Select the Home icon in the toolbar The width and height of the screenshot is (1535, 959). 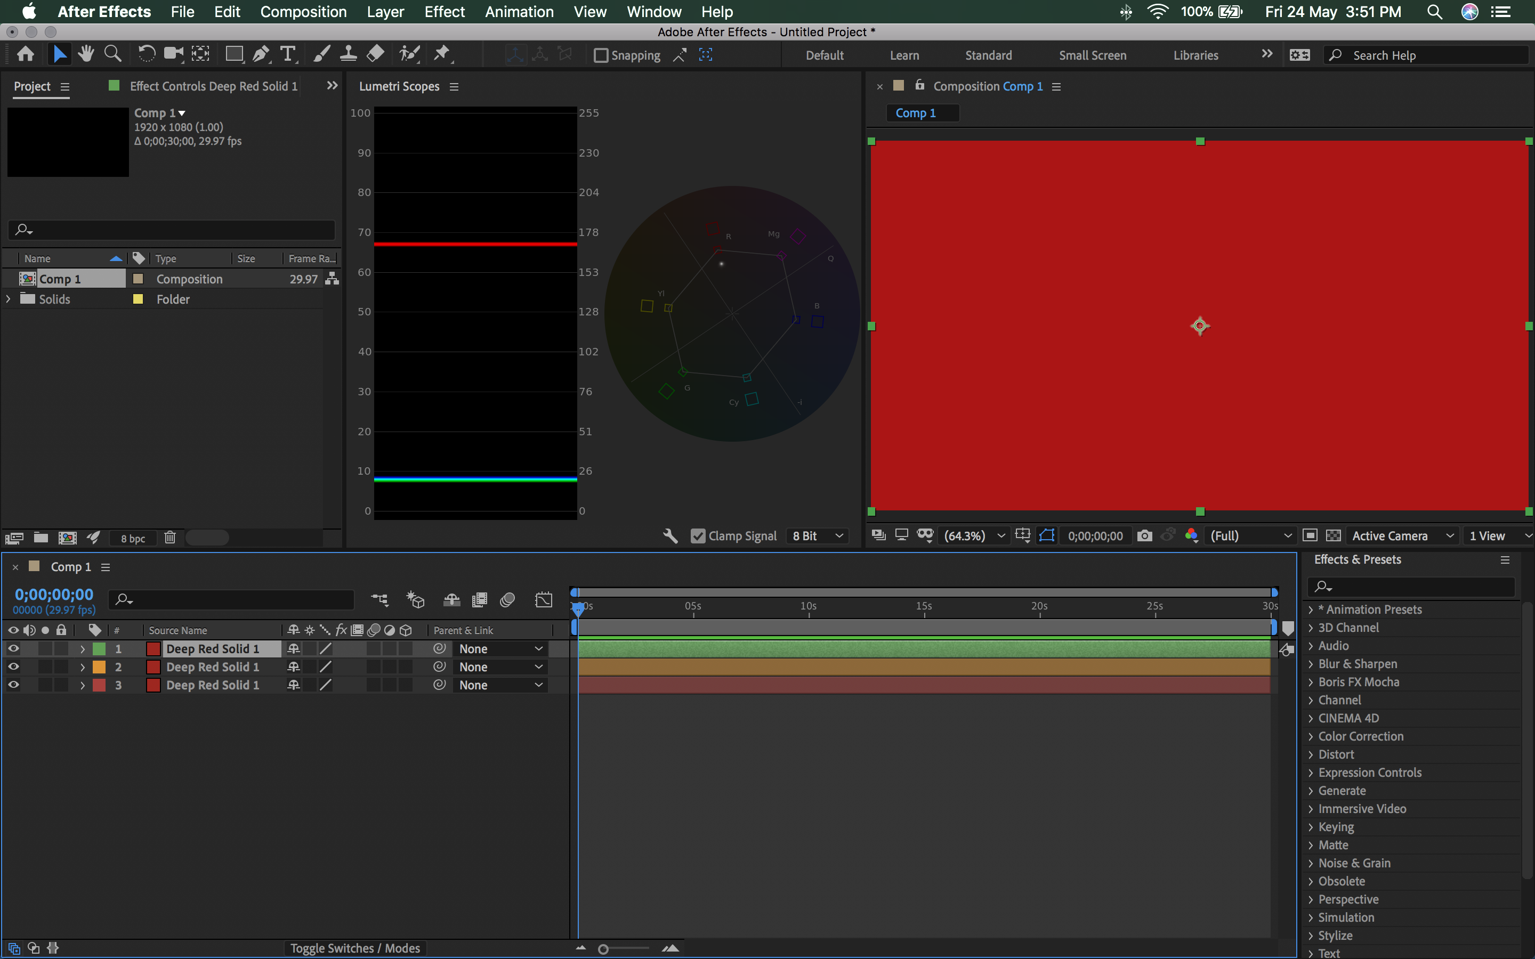(26, 54)
